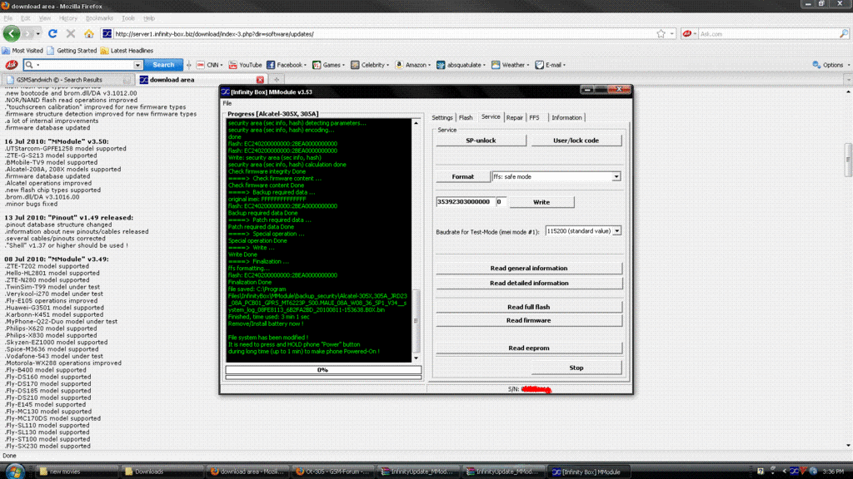Open the Facebook toolbar shortcut
853x479 pixels.
click(287, 65)
